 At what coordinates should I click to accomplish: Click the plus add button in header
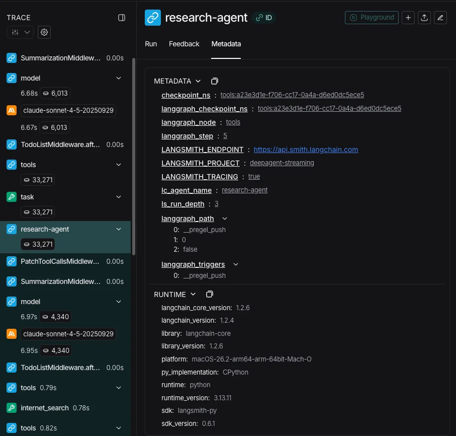pyautogui.click(x=408, y=18)
